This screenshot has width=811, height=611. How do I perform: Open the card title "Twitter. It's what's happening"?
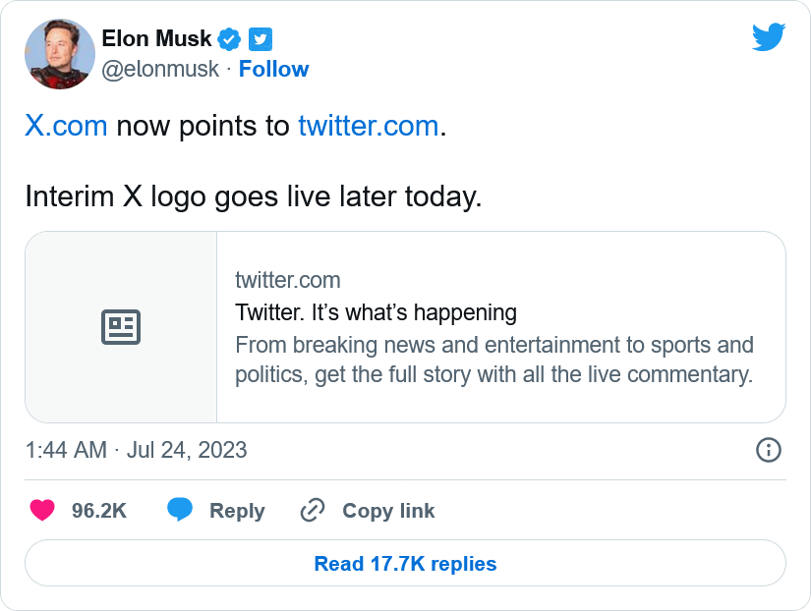coord(376,312)
